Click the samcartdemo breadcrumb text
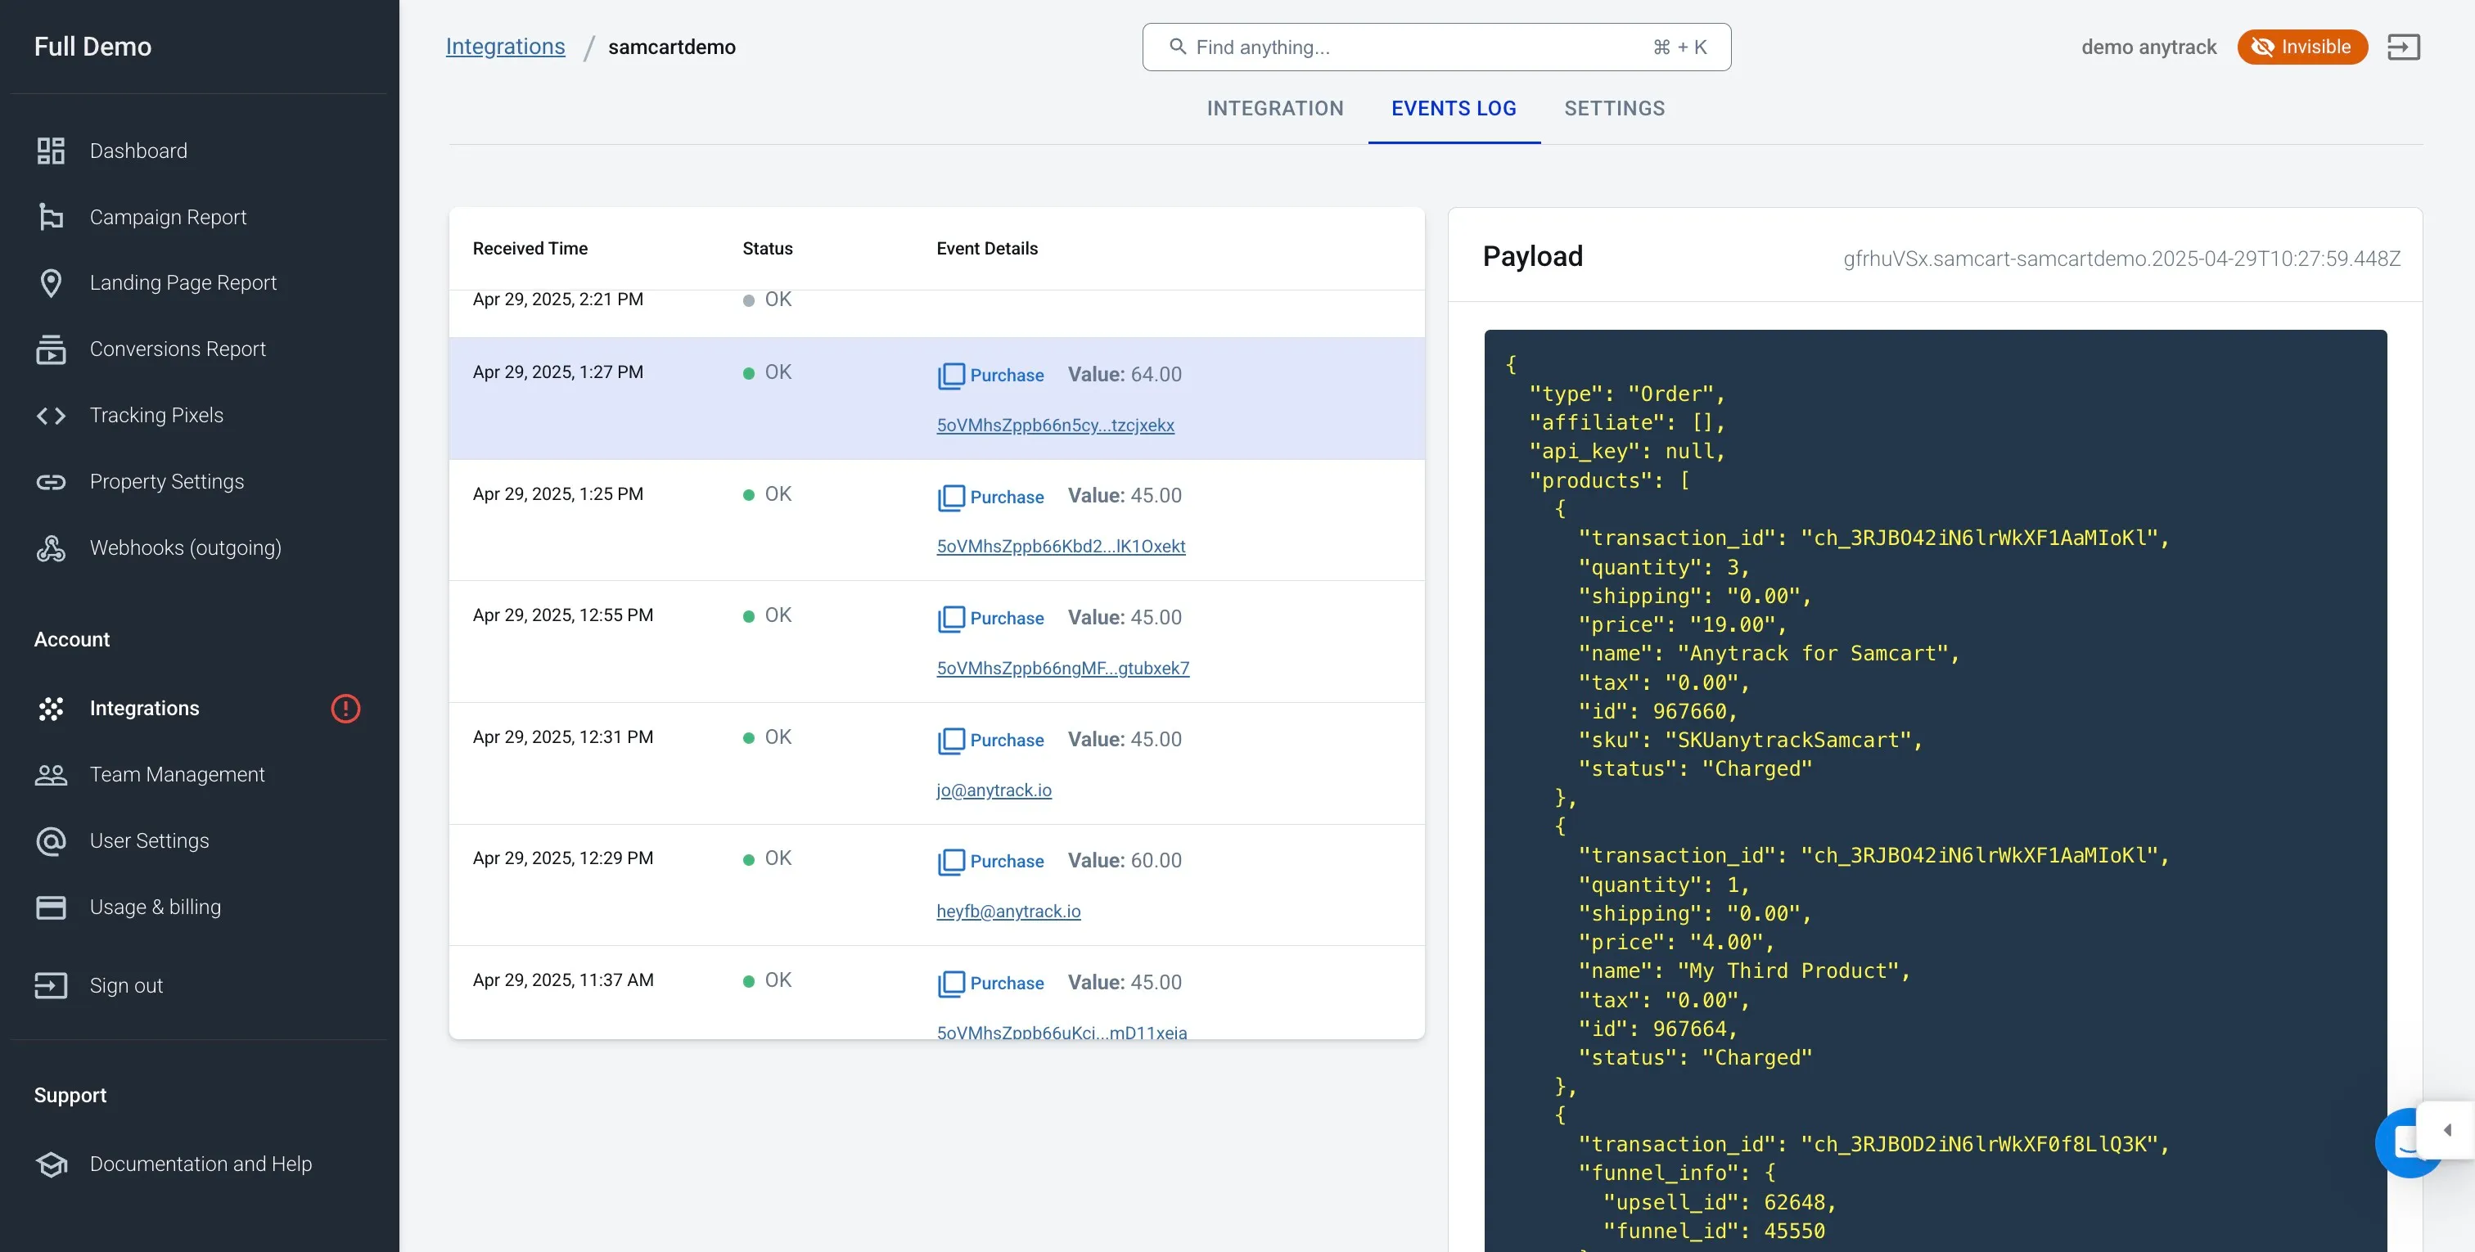Image resolution: width=2475 pixels, height=1252 pixels. click(x=672, y=47)
